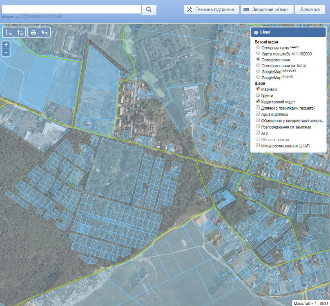Image resolution: width=330 pixels, height=306 pixels.
Task: Enable Ділянки з помилками геометрії layer
Action: tap(258, 108)
